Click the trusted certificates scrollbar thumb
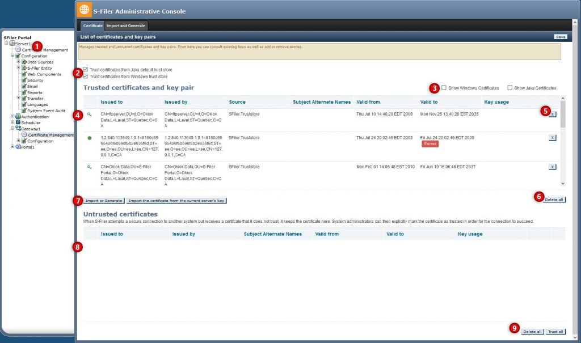The image size is (581, 343). [x=563, y=114]
